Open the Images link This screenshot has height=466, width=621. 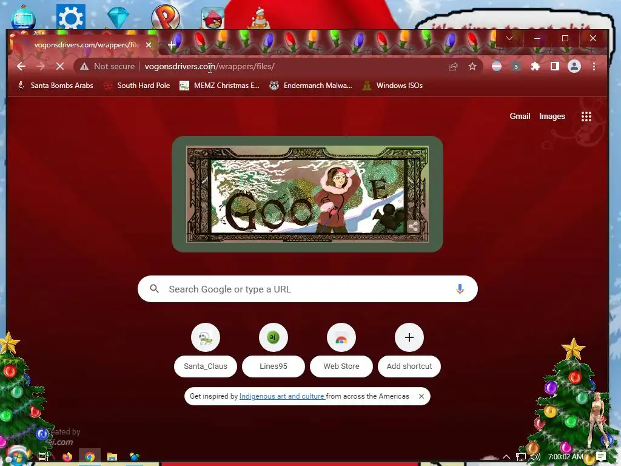(x=552, y=116)
